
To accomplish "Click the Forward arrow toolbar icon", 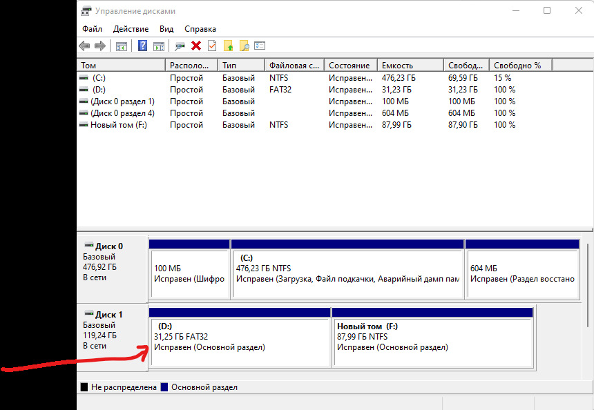I will pos(100,46).
